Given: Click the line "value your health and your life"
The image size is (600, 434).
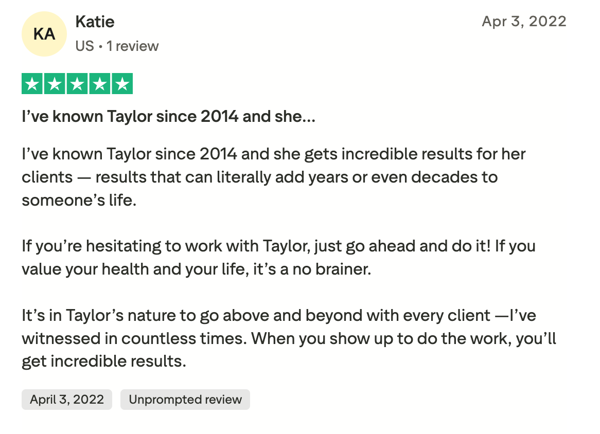Looking at the screenshot, I should tap(196, 269).
